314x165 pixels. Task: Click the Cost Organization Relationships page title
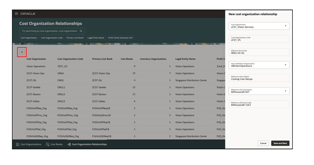(51, 24)
